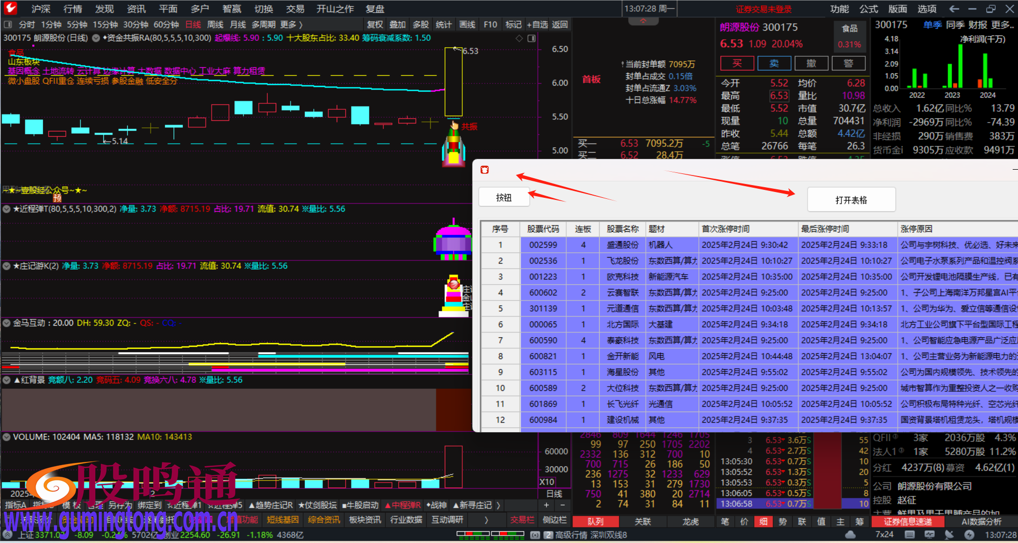
Task: Click the green profit bar for 2023
Action: coord(960,66)
